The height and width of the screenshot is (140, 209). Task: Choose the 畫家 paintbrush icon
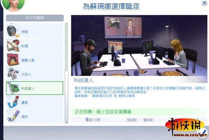pyautogui.click(x=13, y=102)
